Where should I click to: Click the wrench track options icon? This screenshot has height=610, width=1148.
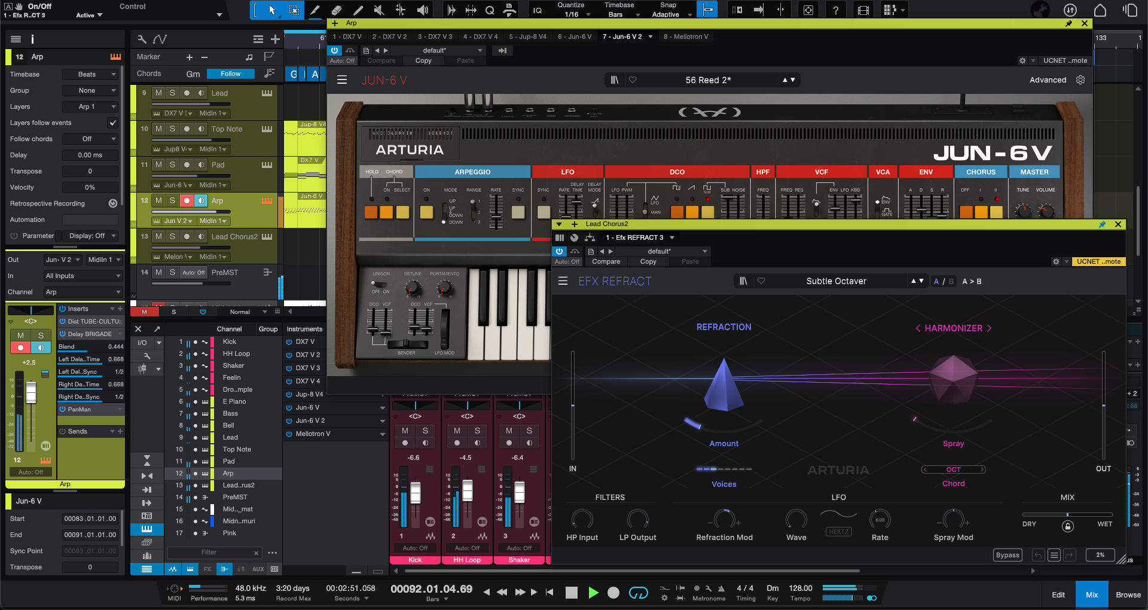point(142,39)
